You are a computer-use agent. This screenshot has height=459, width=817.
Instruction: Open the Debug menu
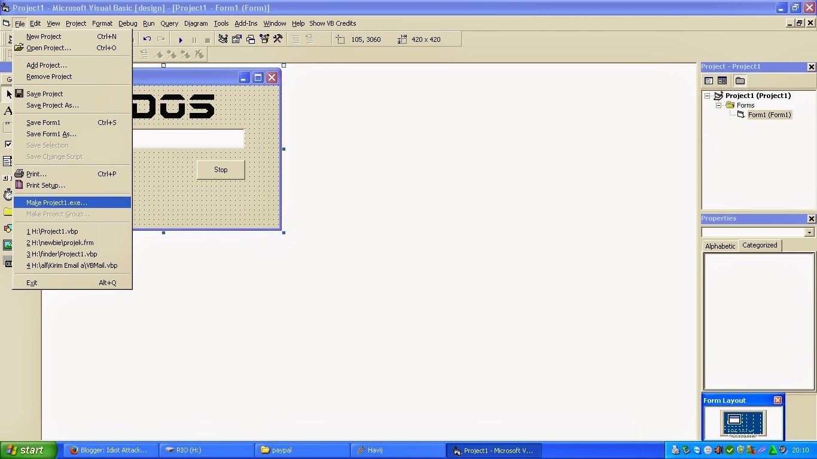pos(127,23)
